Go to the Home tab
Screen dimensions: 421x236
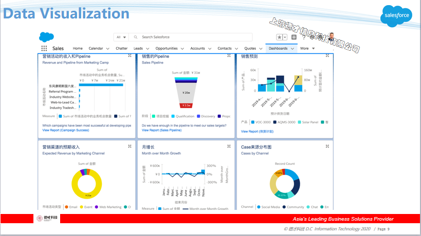pos(78,48)
